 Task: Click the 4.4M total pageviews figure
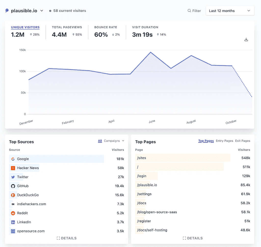(x=59, y=35)
